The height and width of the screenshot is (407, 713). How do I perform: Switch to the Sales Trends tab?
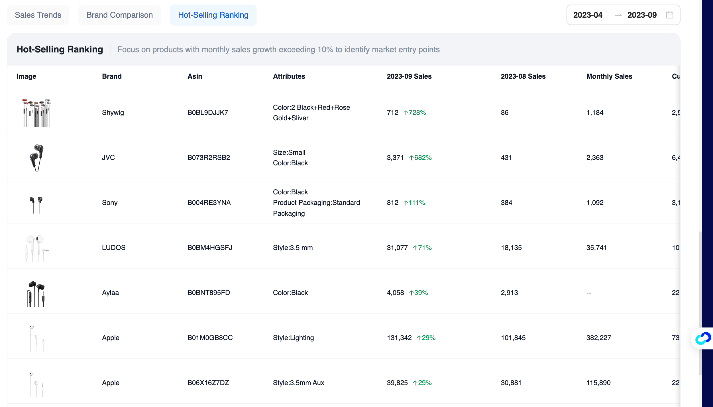tap(38, 15)
